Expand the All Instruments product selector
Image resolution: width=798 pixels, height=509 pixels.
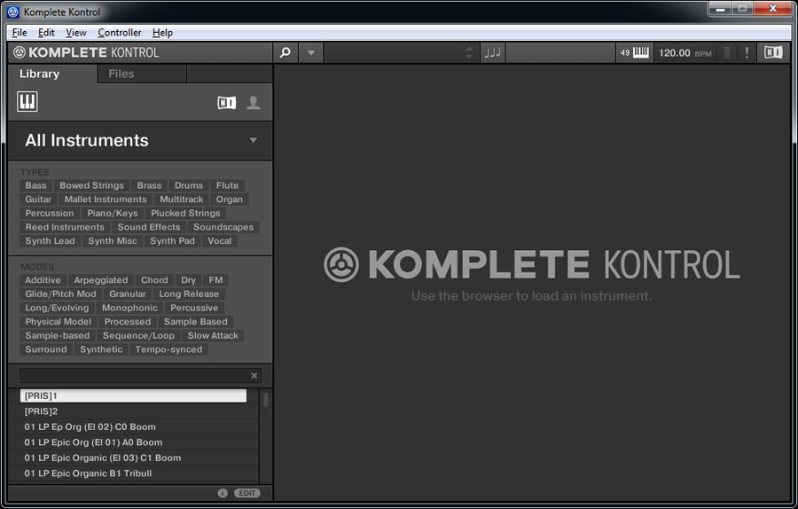pos(253,140)
